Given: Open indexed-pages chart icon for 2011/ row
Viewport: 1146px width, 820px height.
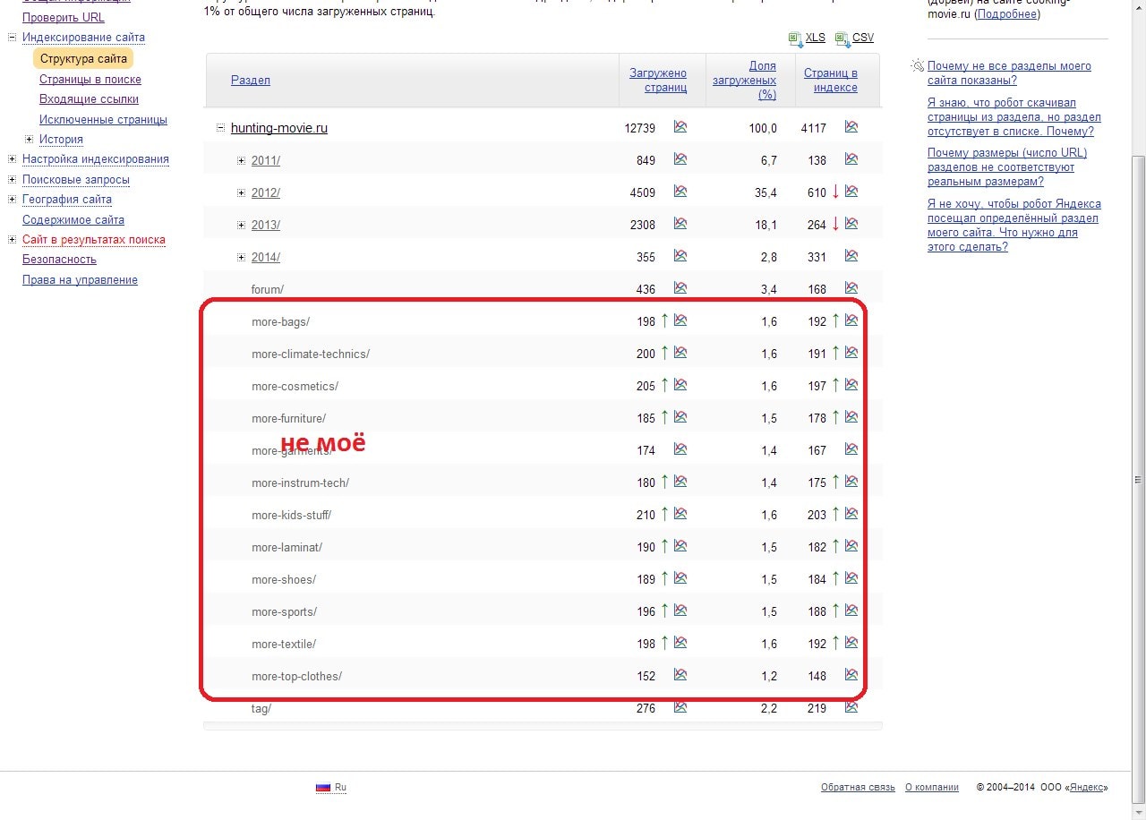Looking at the screenshot, I should coord(851,159).
